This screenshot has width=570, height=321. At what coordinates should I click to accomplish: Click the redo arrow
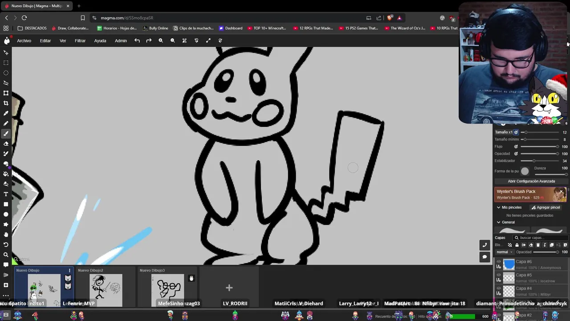(x=149, y=41)
